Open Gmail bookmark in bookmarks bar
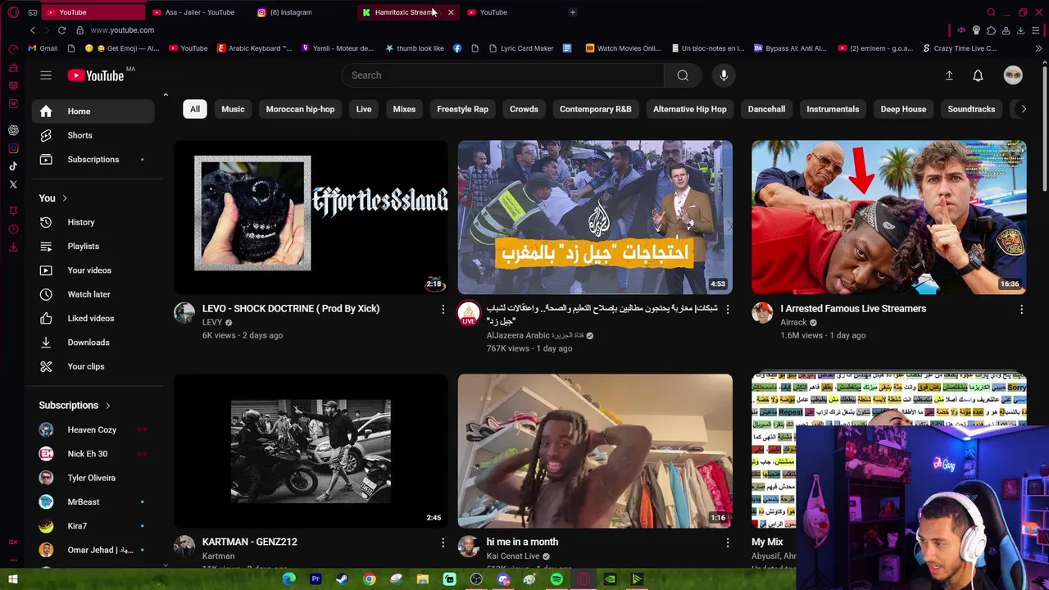This screenshot has width=1049, height=590. coord(43,48)
